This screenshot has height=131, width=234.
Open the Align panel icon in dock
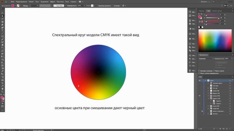pyautogui.click(x=190, y=47)
